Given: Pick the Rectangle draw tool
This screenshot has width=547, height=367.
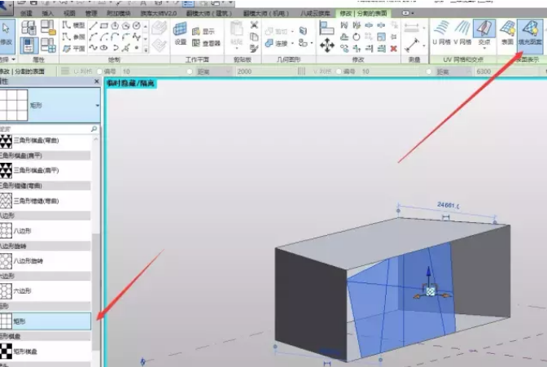Looking at the screenshot, I should [104, 26].
